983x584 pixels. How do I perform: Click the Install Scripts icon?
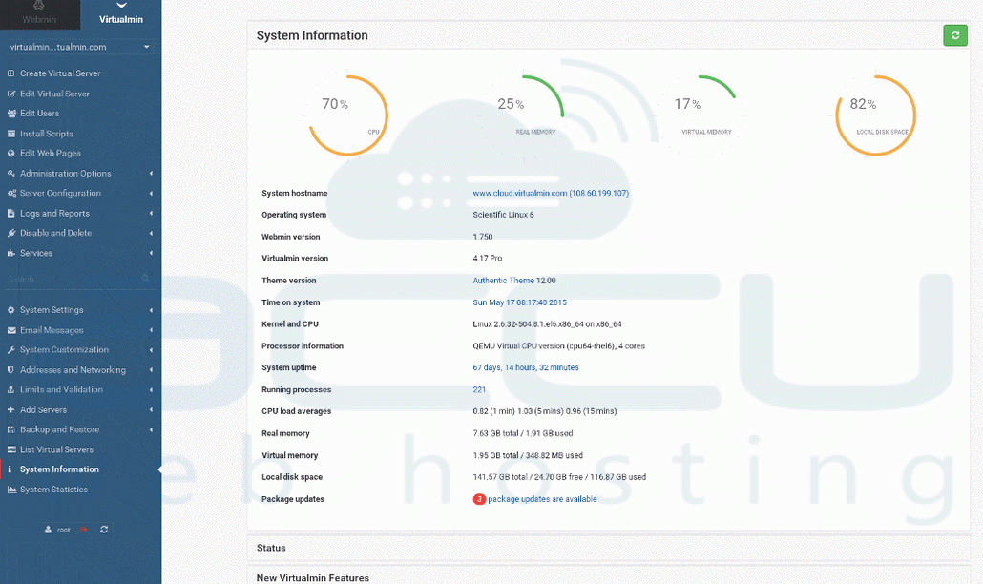click(x=10, y=134)
